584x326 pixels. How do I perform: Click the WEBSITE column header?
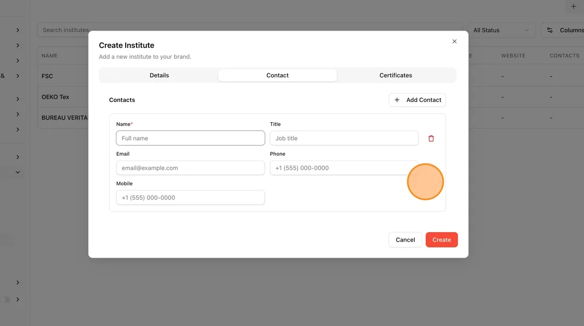coord(513,56)
